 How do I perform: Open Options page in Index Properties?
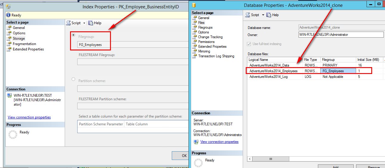(x=19, y=33)
